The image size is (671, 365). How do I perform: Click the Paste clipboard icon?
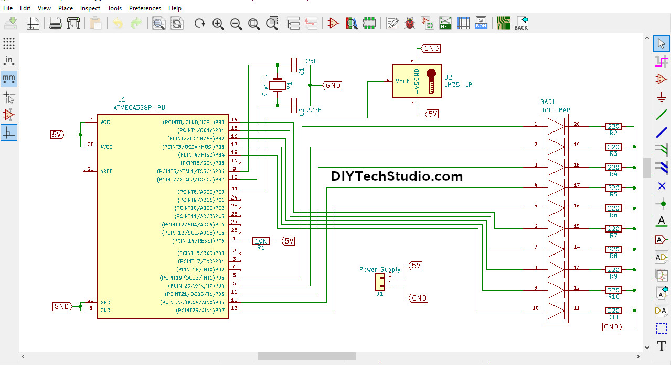point(95,23)
